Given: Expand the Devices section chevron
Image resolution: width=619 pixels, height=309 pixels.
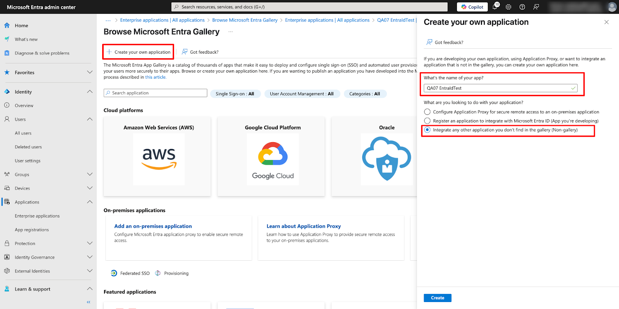Looking at the screenshot, I should click(90, 188).
